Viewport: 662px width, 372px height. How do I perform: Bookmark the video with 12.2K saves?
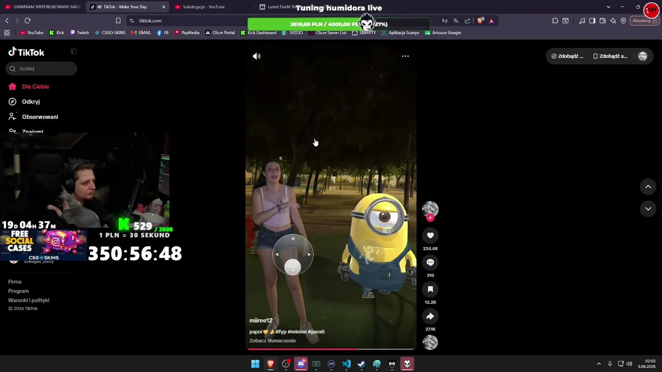coord(430,289)
